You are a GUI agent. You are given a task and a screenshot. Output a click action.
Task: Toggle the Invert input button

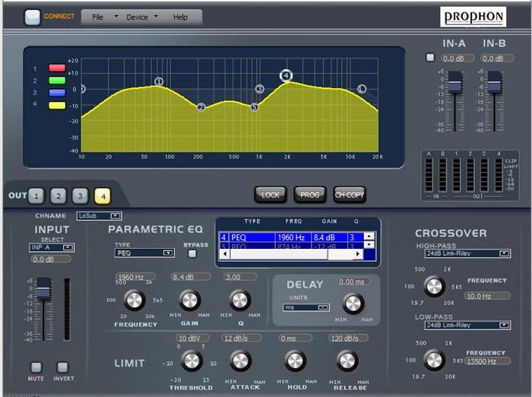coord(63,367)
